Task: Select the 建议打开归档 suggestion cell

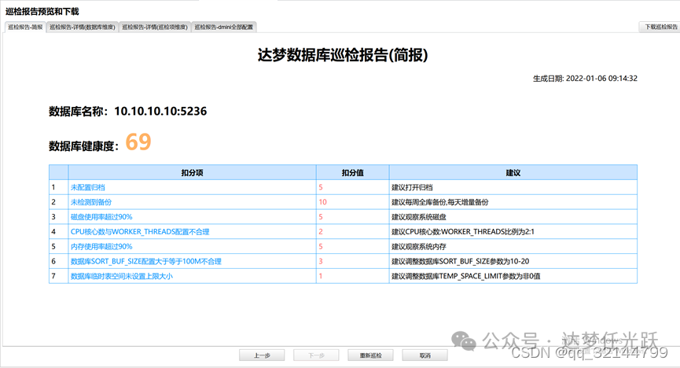Action: (x=513, y=187)
